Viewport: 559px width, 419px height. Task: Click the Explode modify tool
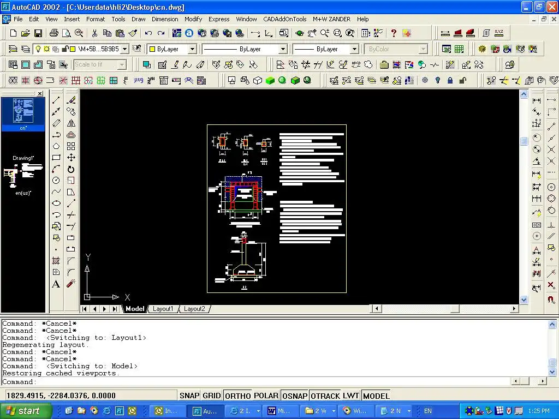(x=71, y=284)
